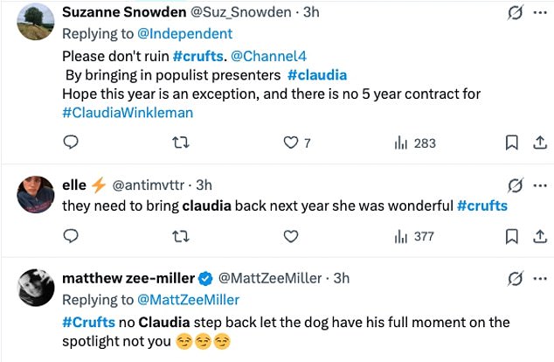Viewport: 554px width, 362px height.
Task: Open the @MattZeeMiller reply link
Action: click(x=191, y=301)
